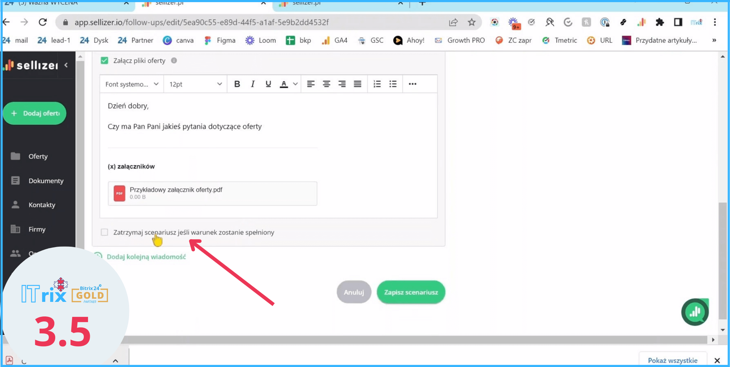Go to Kontakty in the sidebar

click(x=42, y=205)
